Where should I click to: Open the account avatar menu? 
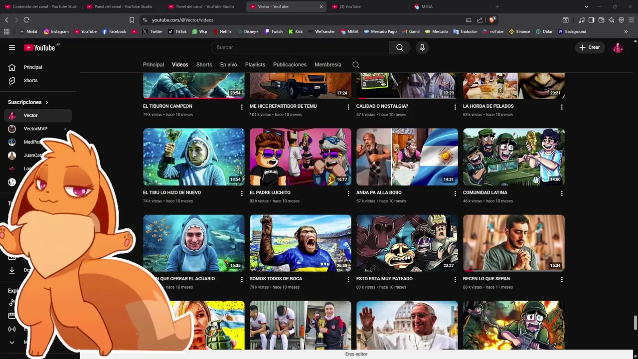618,47
